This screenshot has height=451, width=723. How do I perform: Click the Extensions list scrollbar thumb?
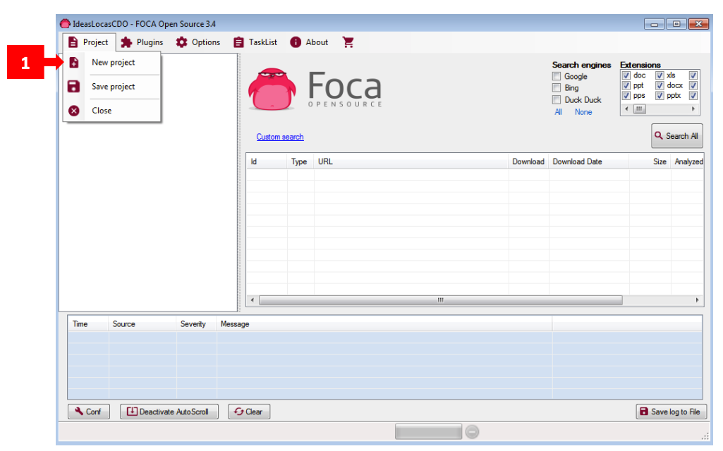[639, 109]
